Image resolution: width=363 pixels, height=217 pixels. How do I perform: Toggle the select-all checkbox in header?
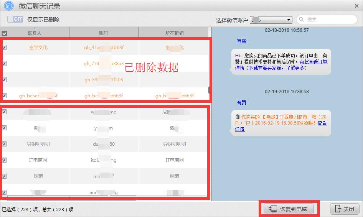coord(4,33)
